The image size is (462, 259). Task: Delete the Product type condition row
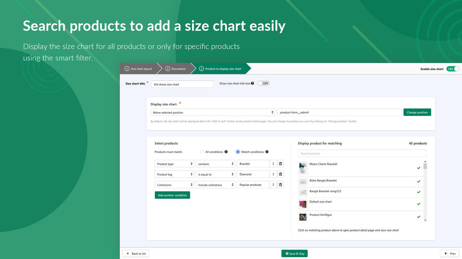(x=280, y=164)
